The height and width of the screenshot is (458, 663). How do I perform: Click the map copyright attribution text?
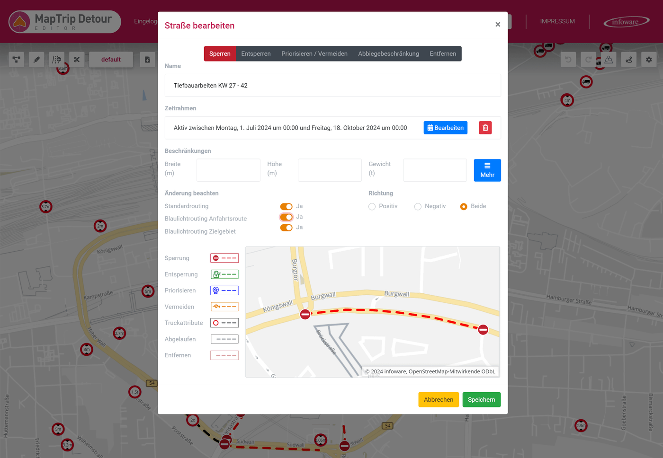[x=430, y=372]
